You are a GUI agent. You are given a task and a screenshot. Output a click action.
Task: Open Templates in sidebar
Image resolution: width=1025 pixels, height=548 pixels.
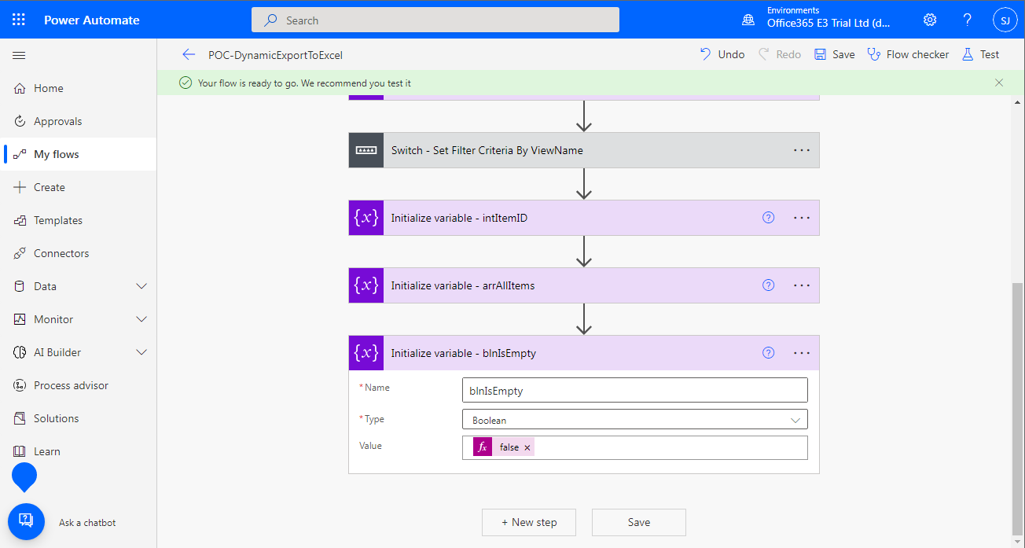click(79, 220)
